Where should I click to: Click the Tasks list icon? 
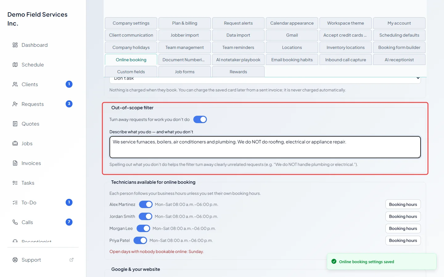[15, 183]
